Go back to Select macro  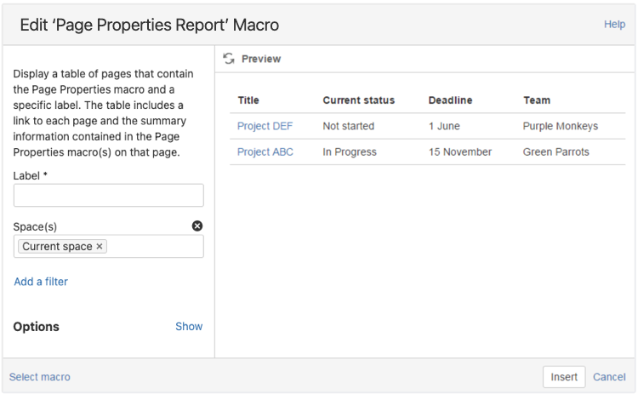(40, 377)
